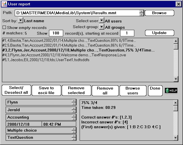The image size is (183, 145).
Task: Click the Multiple choice field
Action: pos(39,130)
